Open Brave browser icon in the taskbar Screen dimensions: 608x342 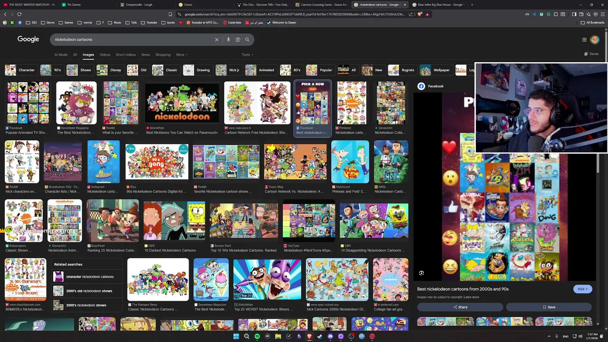point(309,336)
